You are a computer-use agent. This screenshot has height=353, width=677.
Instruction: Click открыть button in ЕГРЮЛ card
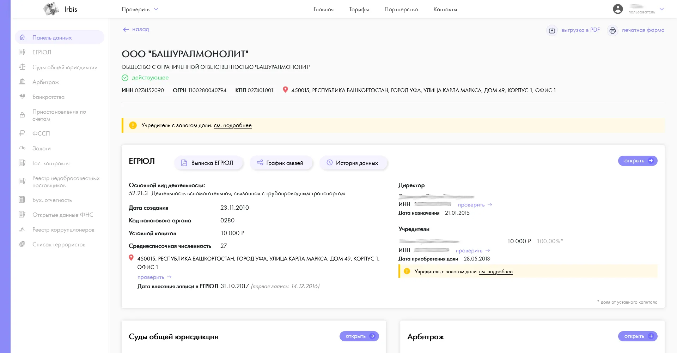pyautogui.click(x=638, y=161)
